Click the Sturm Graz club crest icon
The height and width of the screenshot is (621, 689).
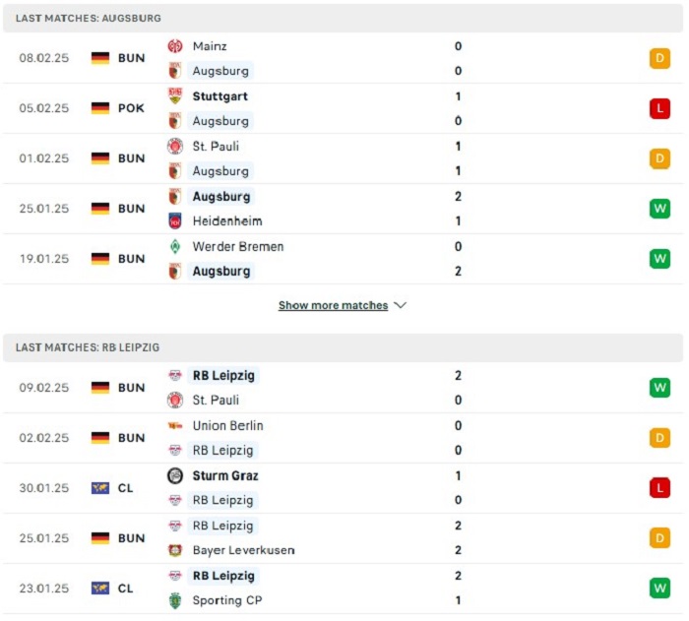(175, 476)
